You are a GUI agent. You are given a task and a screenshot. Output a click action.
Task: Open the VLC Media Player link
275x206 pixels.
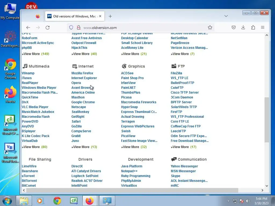[35, 107]
